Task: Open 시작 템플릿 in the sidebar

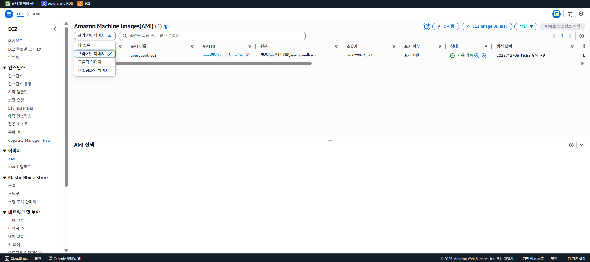Action: (18, 92)
